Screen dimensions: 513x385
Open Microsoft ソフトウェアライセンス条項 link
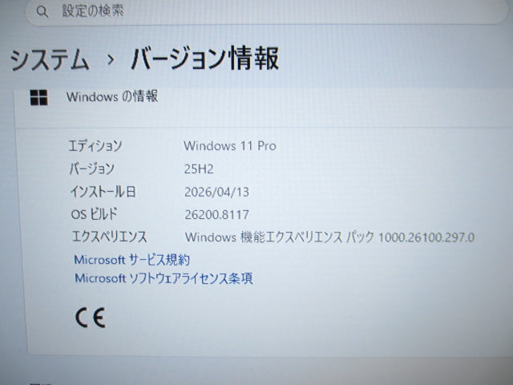click(164, 278)
